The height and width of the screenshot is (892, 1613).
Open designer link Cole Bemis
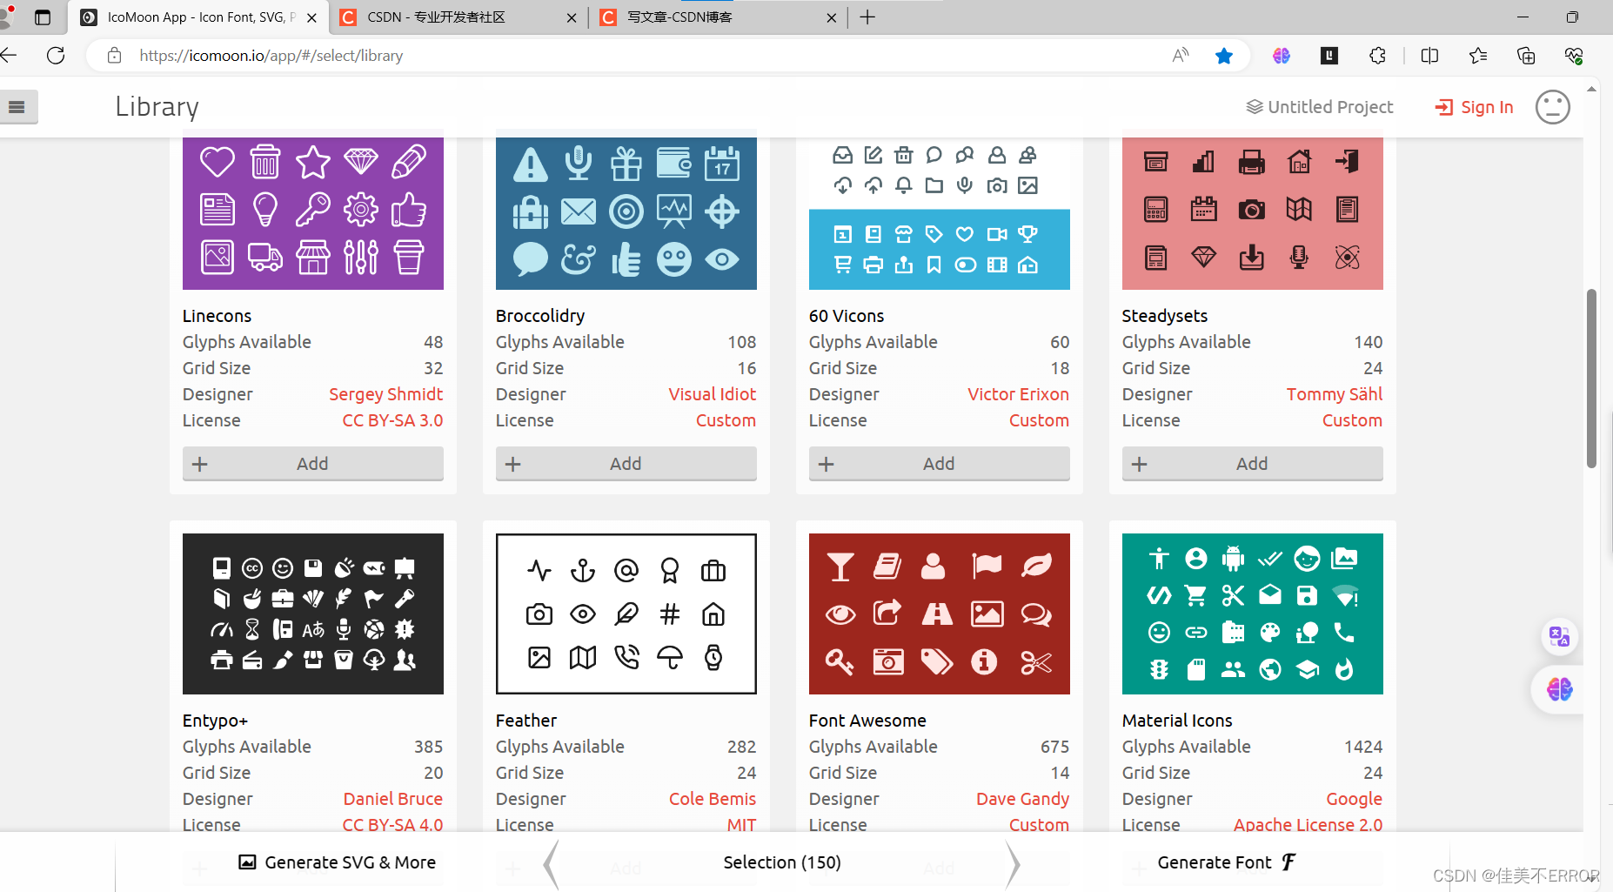[713, 799]
